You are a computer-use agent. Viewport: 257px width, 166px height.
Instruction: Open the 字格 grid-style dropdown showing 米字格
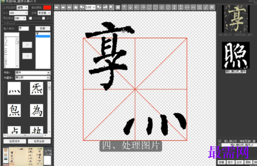[x=44, y=13]
